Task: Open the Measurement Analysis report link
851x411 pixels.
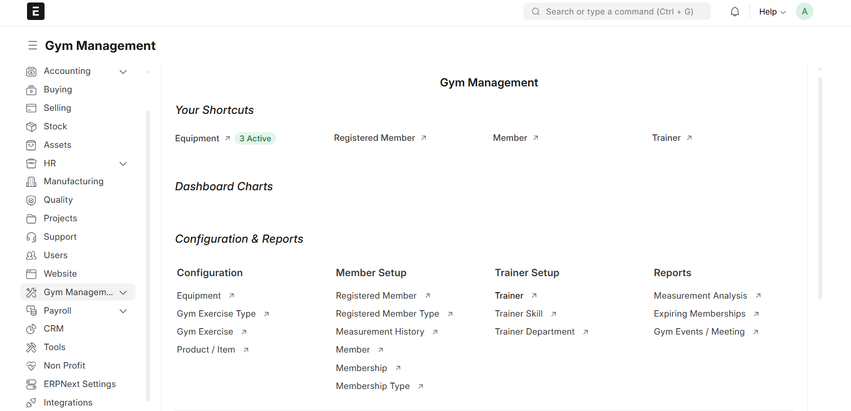Action: [x=700, y=296]
